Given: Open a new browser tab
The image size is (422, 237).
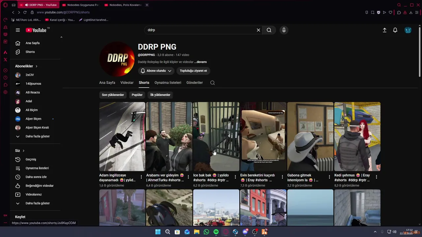Looking at the screenshot, I should click(147, 5).
